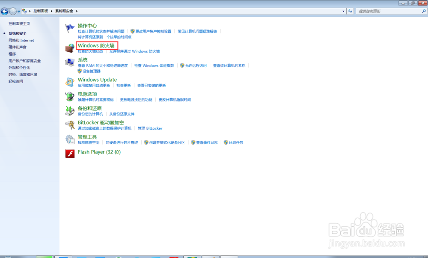428x258 pixels.
Task: Open Flash Player (32 位) link
Action: coord(99,152)
